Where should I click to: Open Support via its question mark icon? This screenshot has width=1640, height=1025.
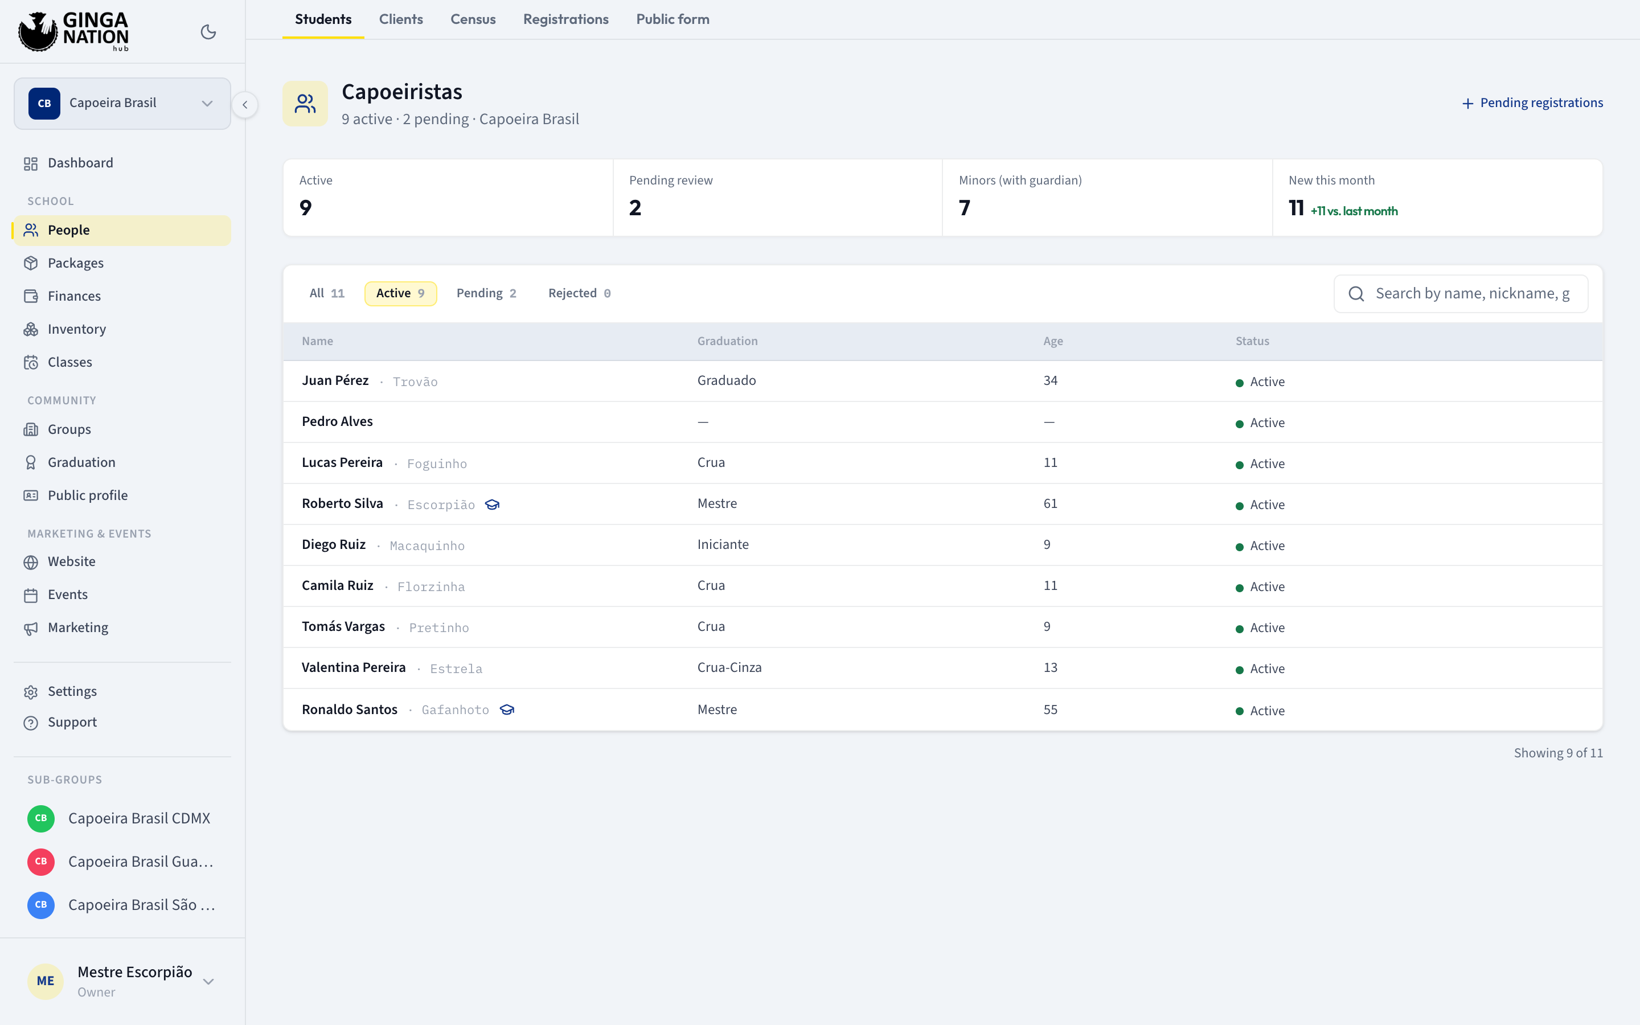pyautogui.click(x=31, y=723)
